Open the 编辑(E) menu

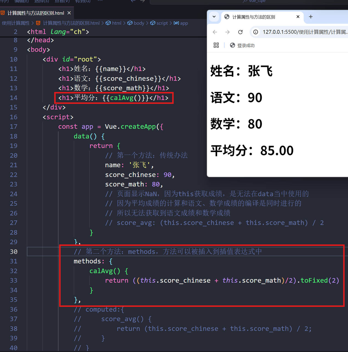21,1
